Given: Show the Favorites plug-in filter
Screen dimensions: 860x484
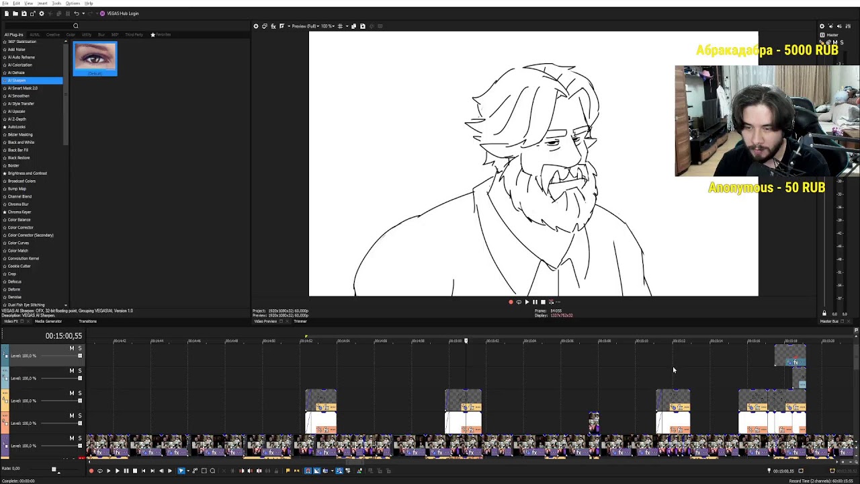Looking at the screenshot, I should [x=161, y=34].
